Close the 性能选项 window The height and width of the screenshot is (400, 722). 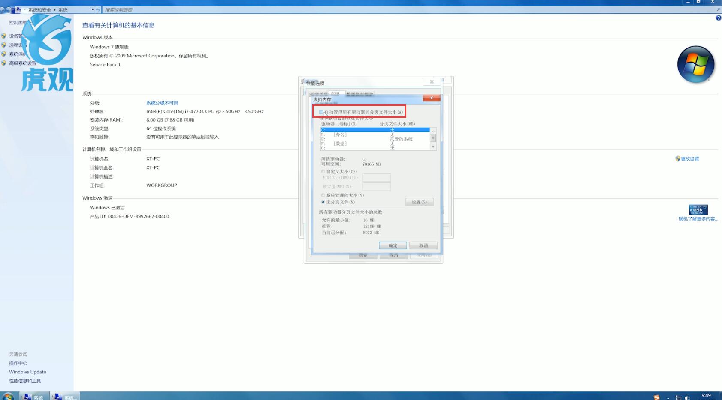tap(432, 81)
